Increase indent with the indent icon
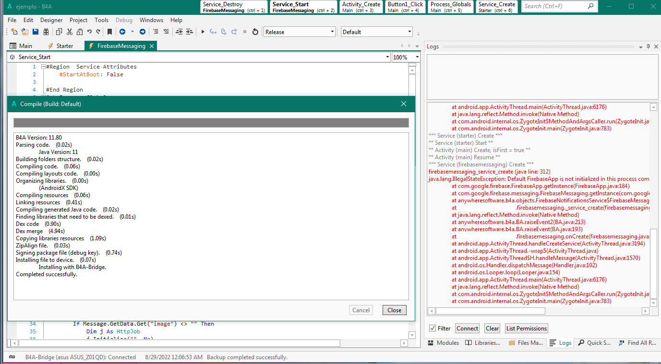The width and height of the screenshot is (661, 364). click(x=190, y=32)
